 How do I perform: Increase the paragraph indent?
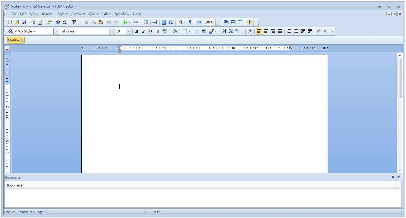(x=310, y=31)
